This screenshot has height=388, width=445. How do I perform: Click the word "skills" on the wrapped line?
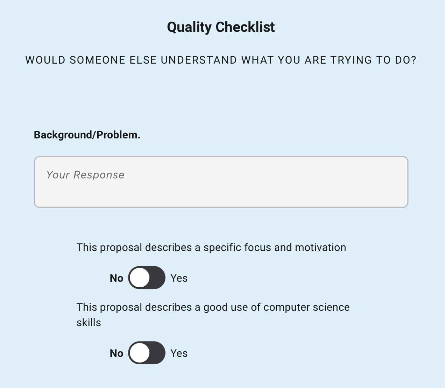pos(89,322)
